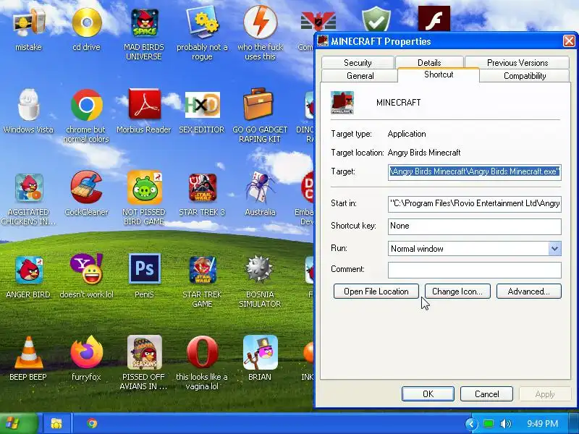
Task: Open the MAD BIRDS UNIVERSE shortcut
Action: (x=144, y=22)
